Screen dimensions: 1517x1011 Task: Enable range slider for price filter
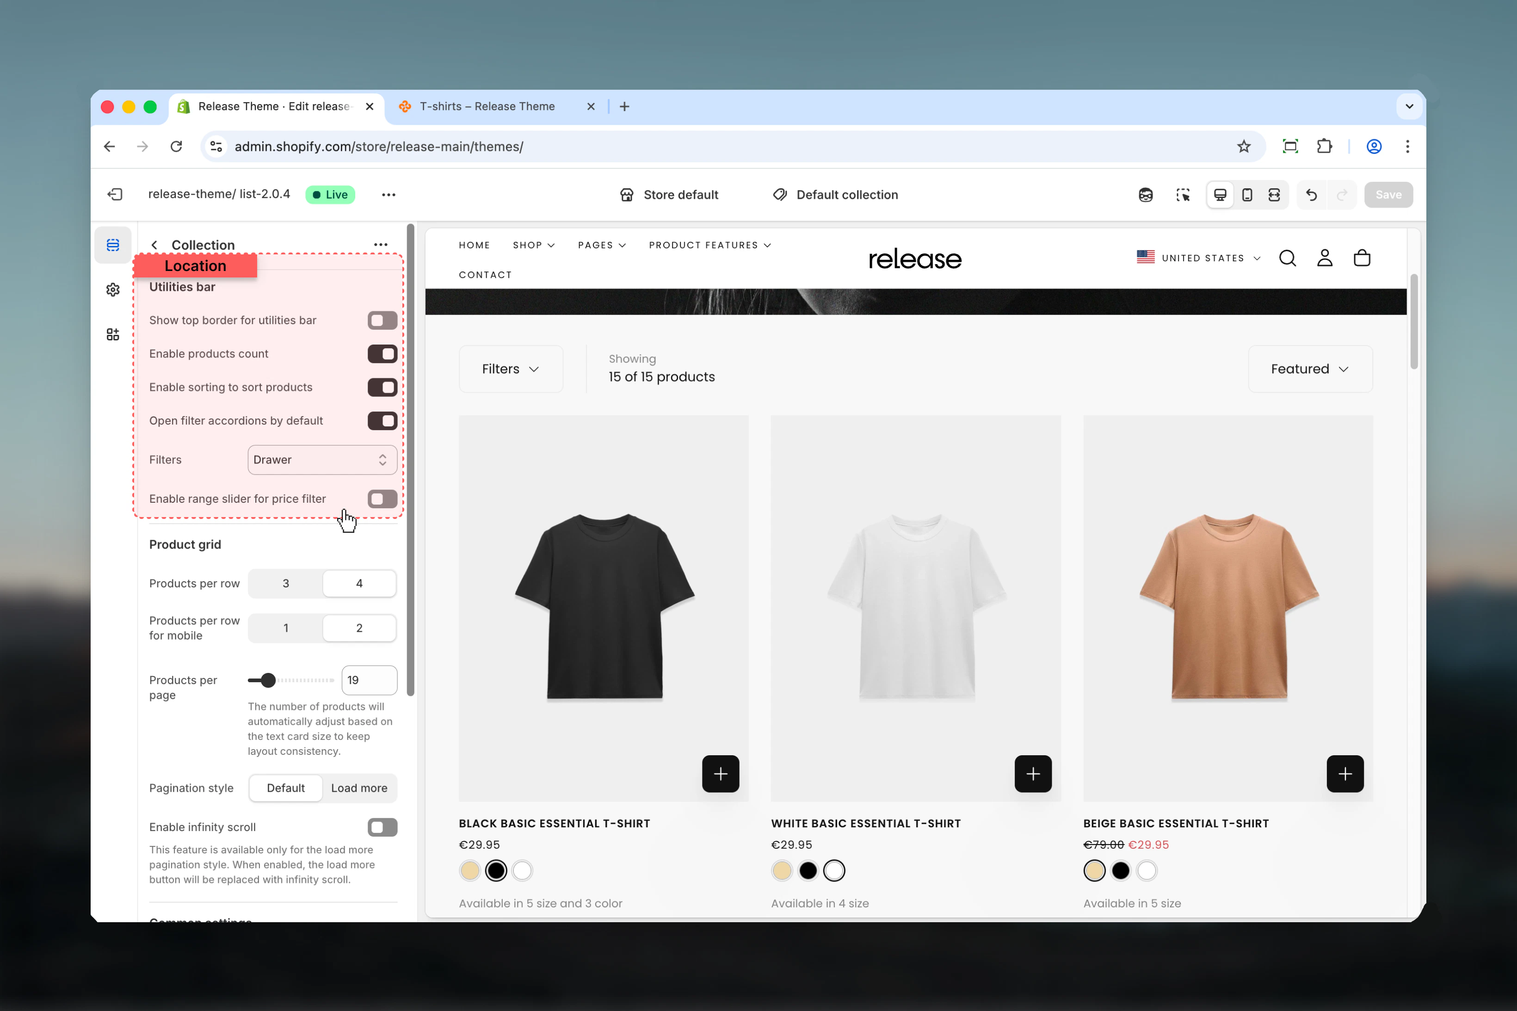pos(382,499)
